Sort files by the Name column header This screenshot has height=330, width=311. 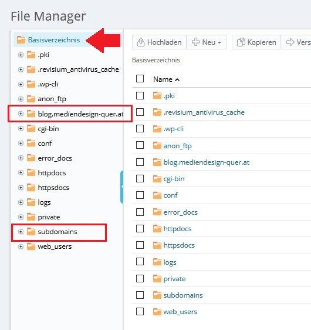pyautogui.click(x=163, y=79)
